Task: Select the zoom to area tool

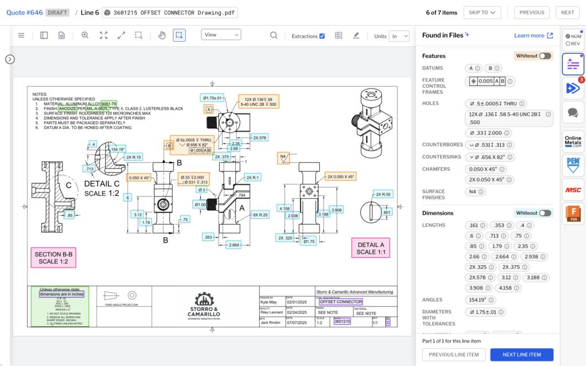Action: (x=138, y=36)
